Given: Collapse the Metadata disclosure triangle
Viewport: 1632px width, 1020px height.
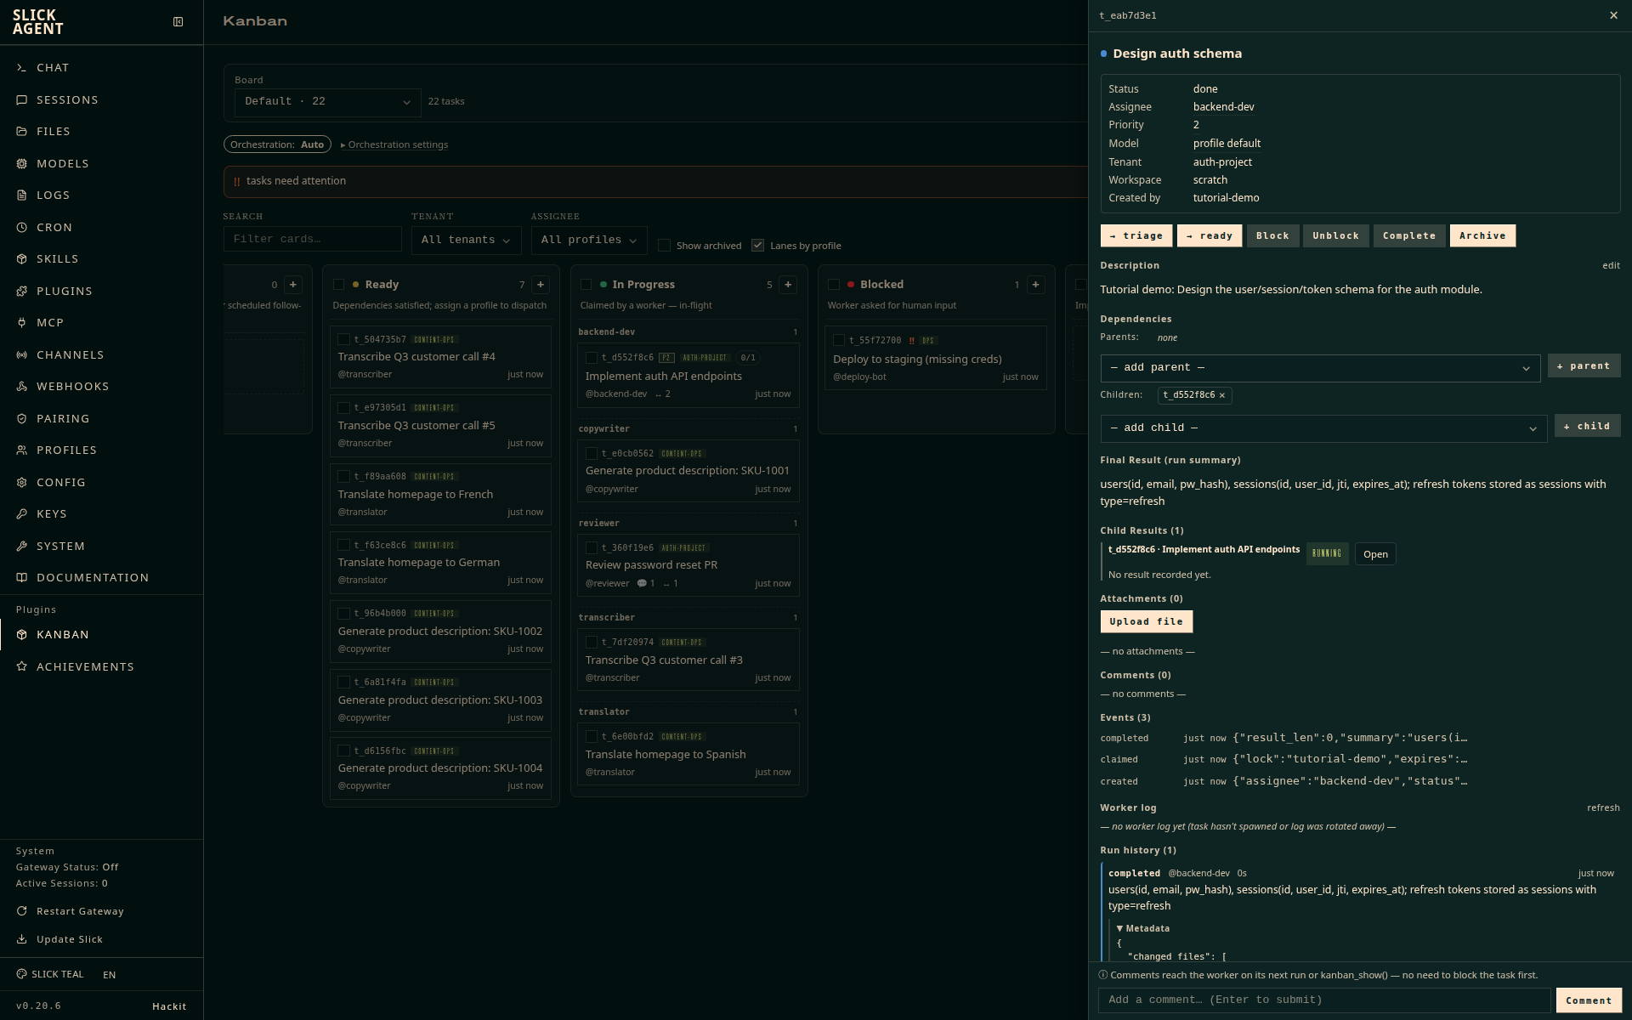Looking at the screenshot, I should [1119, 929].
